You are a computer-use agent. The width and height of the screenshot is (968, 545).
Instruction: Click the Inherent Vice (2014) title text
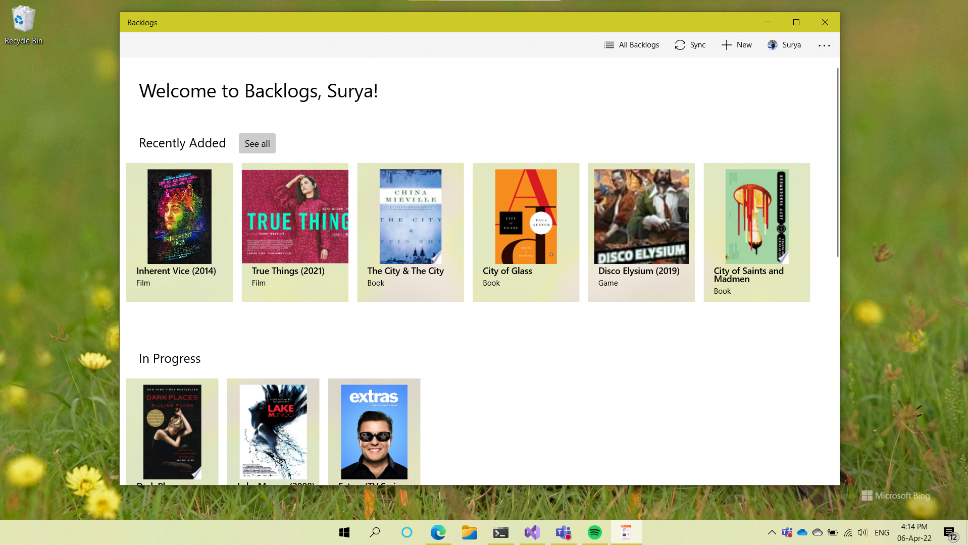[176, 271]
